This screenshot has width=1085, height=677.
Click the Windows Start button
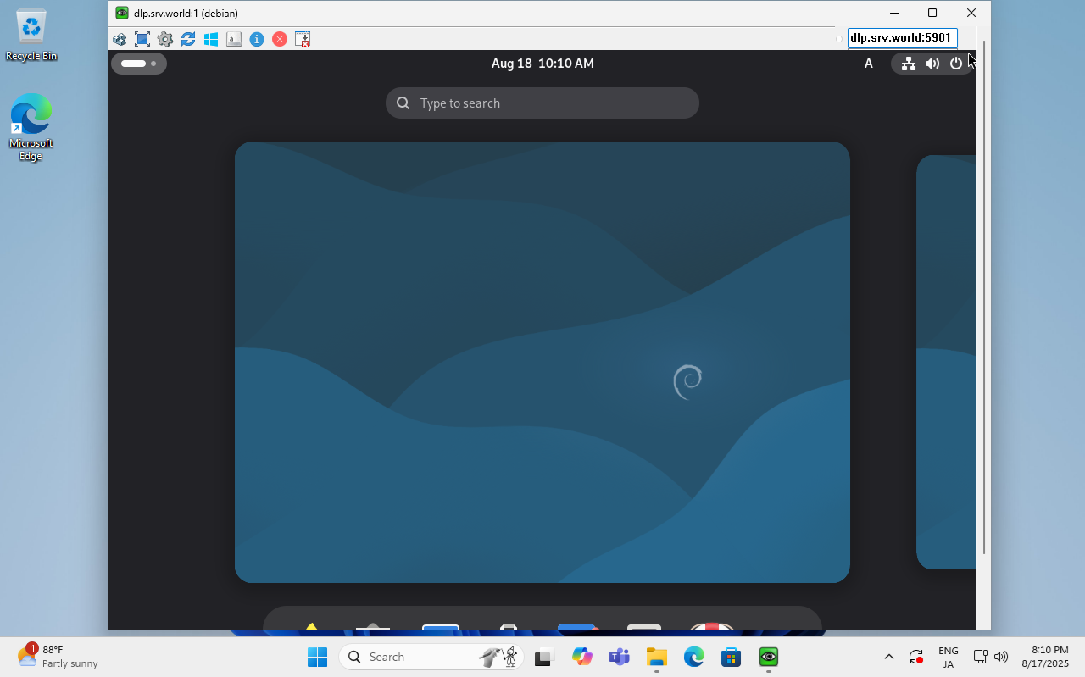[318, 657]
